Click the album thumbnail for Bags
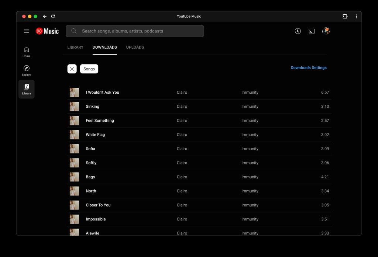Viewport: 378px width, 257px height. coord(74,177)
